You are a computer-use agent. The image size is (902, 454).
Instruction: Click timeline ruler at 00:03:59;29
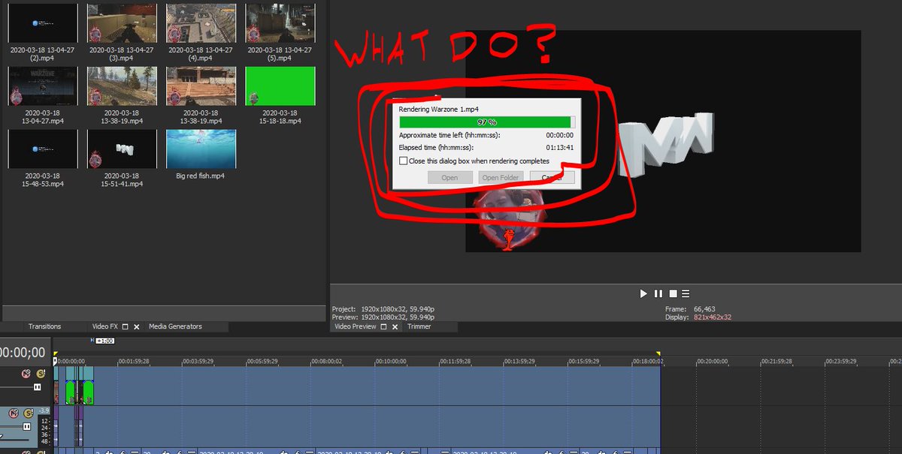(x=198, y=361)
